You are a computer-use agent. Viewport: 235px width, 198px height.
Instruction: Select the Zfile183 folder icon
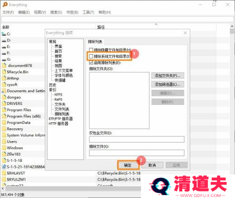coord(4,154)
